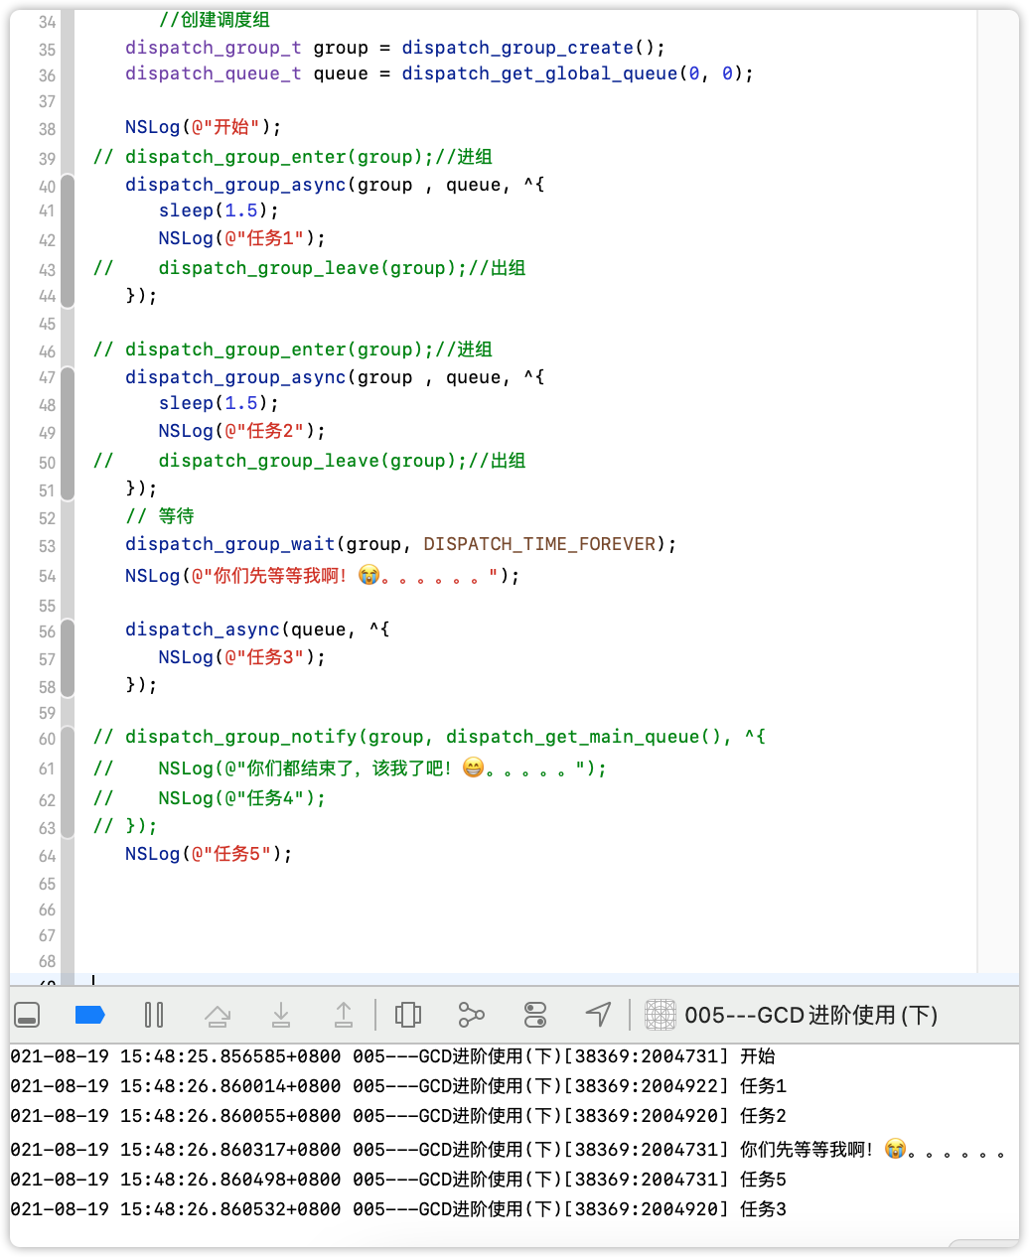Click console log line ending 任务3
Image resolution: width=1029 pixels, height=1257 pixels.
click(398, 1209)
